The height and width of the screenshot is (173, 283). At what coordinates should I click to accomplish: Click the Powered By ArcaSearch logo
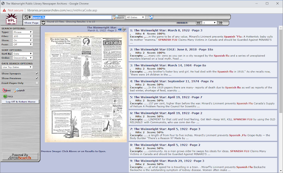(20, 156)
